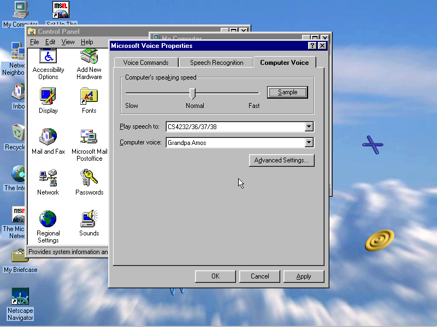Switch to the Voice Commands tab
The image size is (437, 327).
146,63
